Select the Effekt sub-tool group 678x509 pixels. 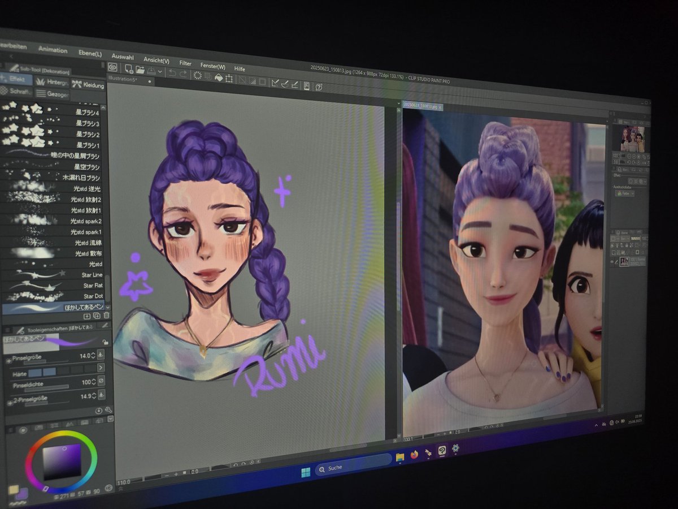click(x=16, y=79)
